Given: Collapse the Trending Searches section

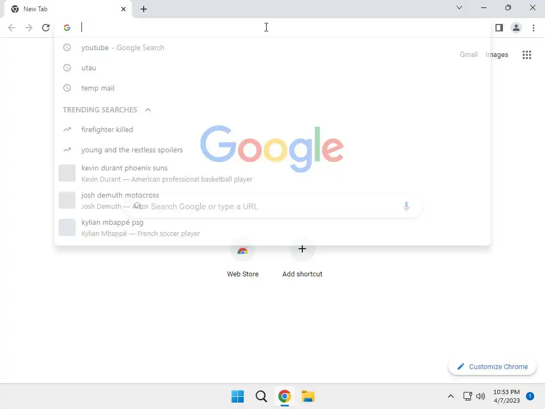Looking at the screenshot, I should 148,110.
